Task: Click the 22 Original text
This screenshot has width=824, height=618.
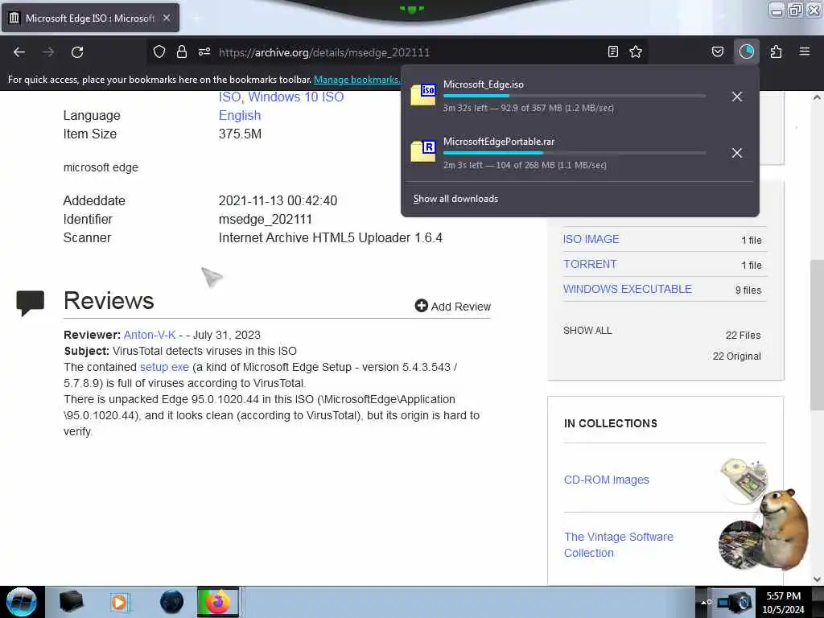Action: click(x=737, y=356)
